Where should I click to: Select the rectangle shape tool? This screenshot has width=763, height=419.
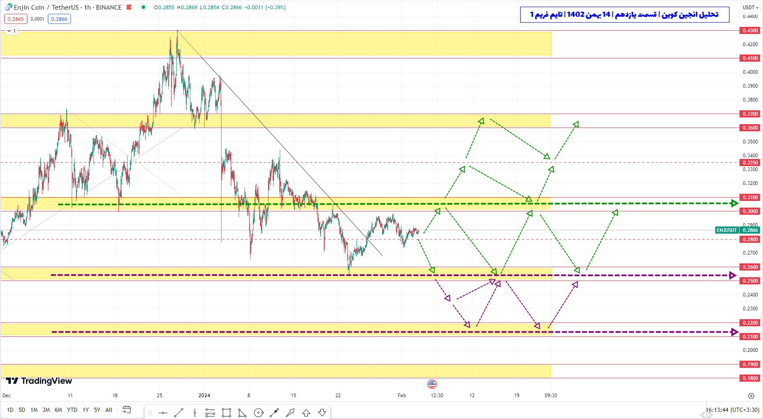(227, 413)
